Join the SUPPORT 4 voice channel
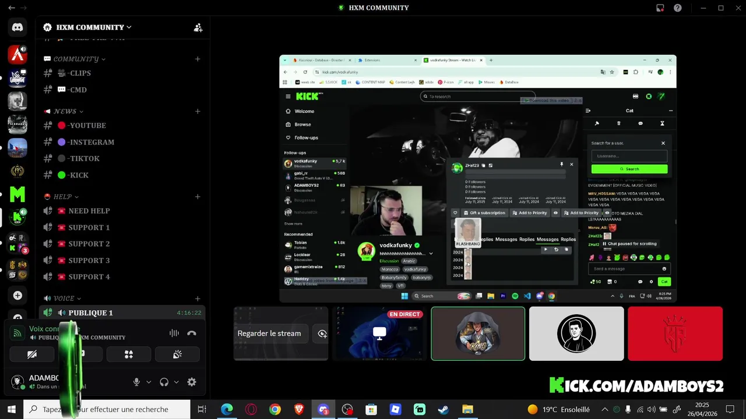 coord(122,277)
